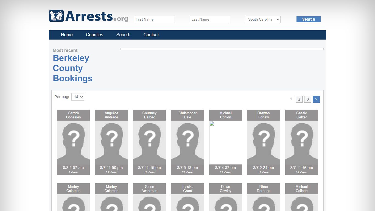
Task: Open the South Carolina state dropdown
Action: 263,19
